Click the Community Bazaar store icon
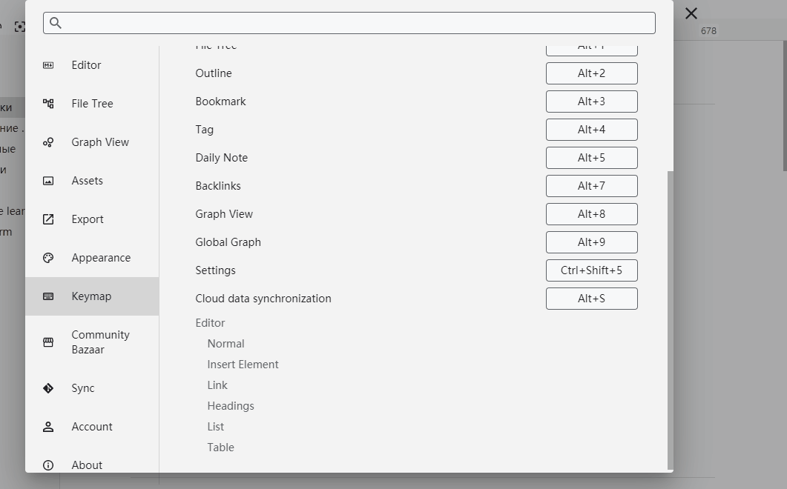 tap(48, 342)
